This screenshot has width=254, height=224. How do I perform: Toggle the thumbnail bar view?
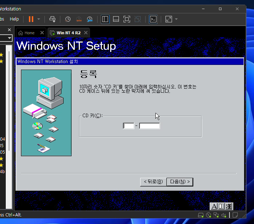pos(116,19)
